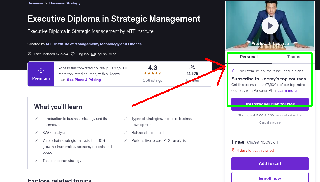Click the Cancel anytime text
Viewport: 320px width, 182px height.
click(x=270, y=122)
